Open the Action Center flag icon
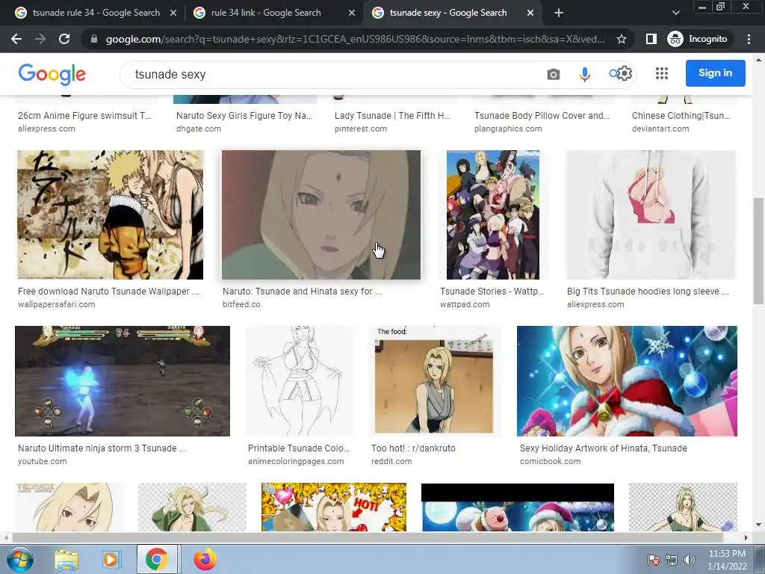 coord(653,560)
